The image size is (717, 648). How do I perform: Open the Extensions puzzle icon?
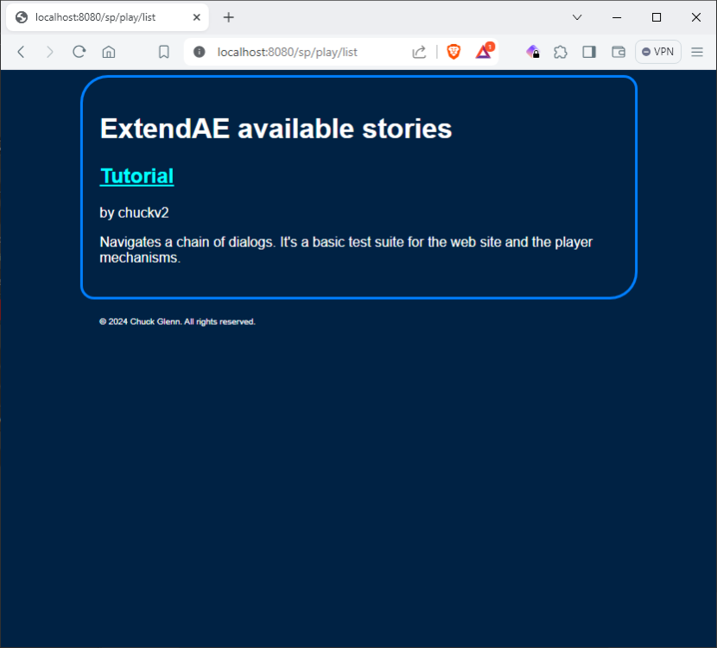[561, 52]
